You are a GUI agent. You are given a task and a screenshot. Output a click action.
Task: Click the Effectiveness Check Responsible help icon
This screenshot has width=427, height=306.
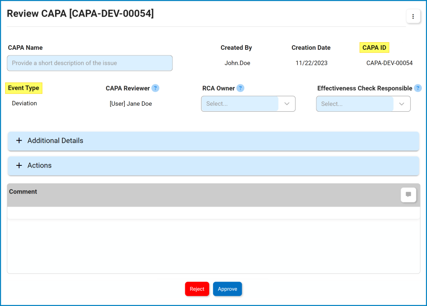click(x=418, y=88)
